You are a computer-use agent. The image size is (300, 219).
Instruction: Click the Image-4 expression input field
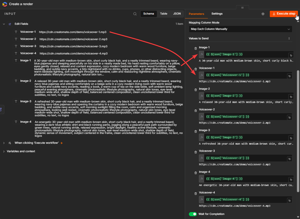(246, 179)
